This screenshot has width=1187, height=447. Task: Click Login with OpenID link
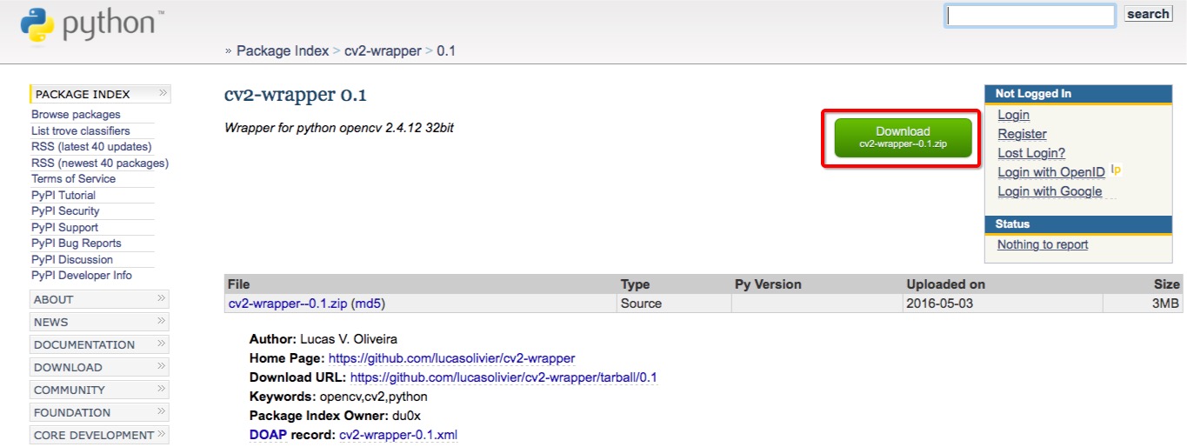[x=1051, y=172]
